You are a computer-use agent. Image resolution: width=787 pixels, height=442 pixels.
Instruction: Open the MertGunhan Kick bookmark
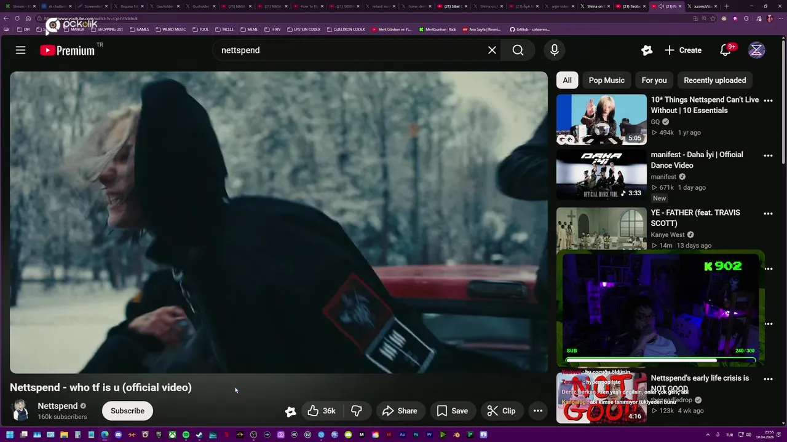437,29
